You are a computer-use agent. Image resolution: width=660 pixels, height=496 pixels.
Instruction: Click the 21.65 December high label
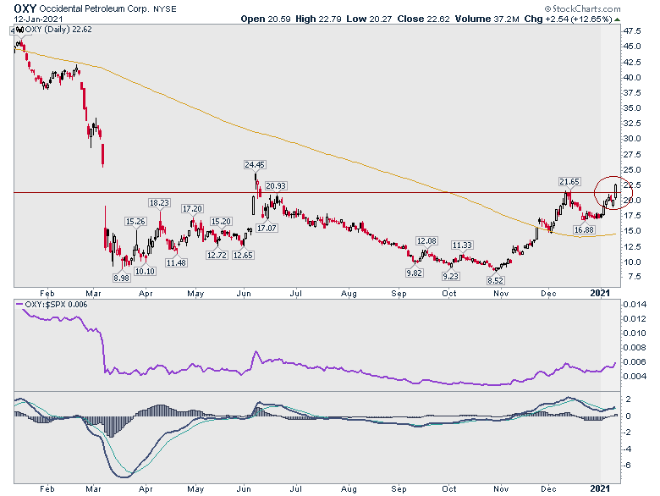(569, 181)
